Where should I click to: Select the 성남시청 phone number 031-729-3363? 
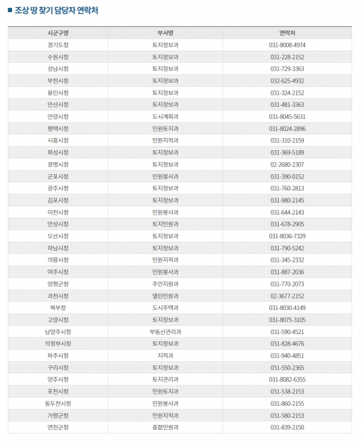(287, 69)
